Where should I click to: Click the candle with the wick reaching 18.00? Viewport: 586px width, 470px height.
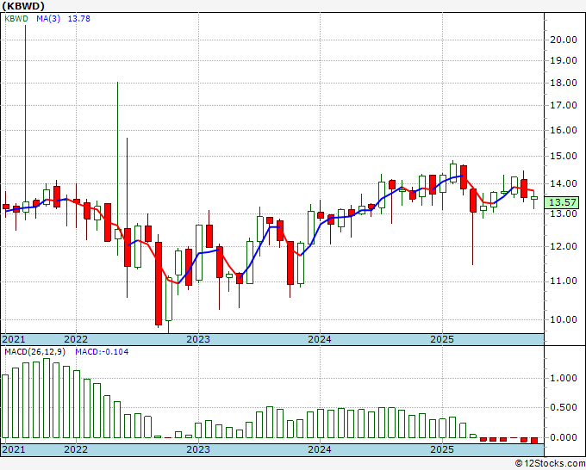(x=118, y=233)
